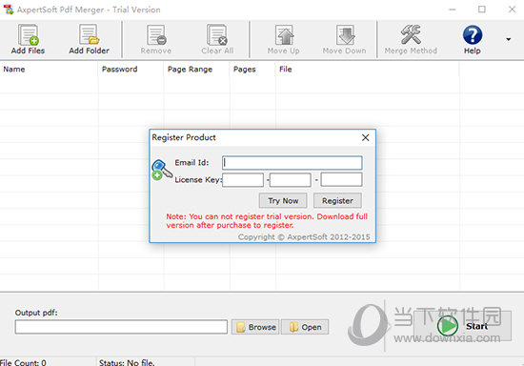Minimize the Pdf Merger window

click(x=453, y=10)
